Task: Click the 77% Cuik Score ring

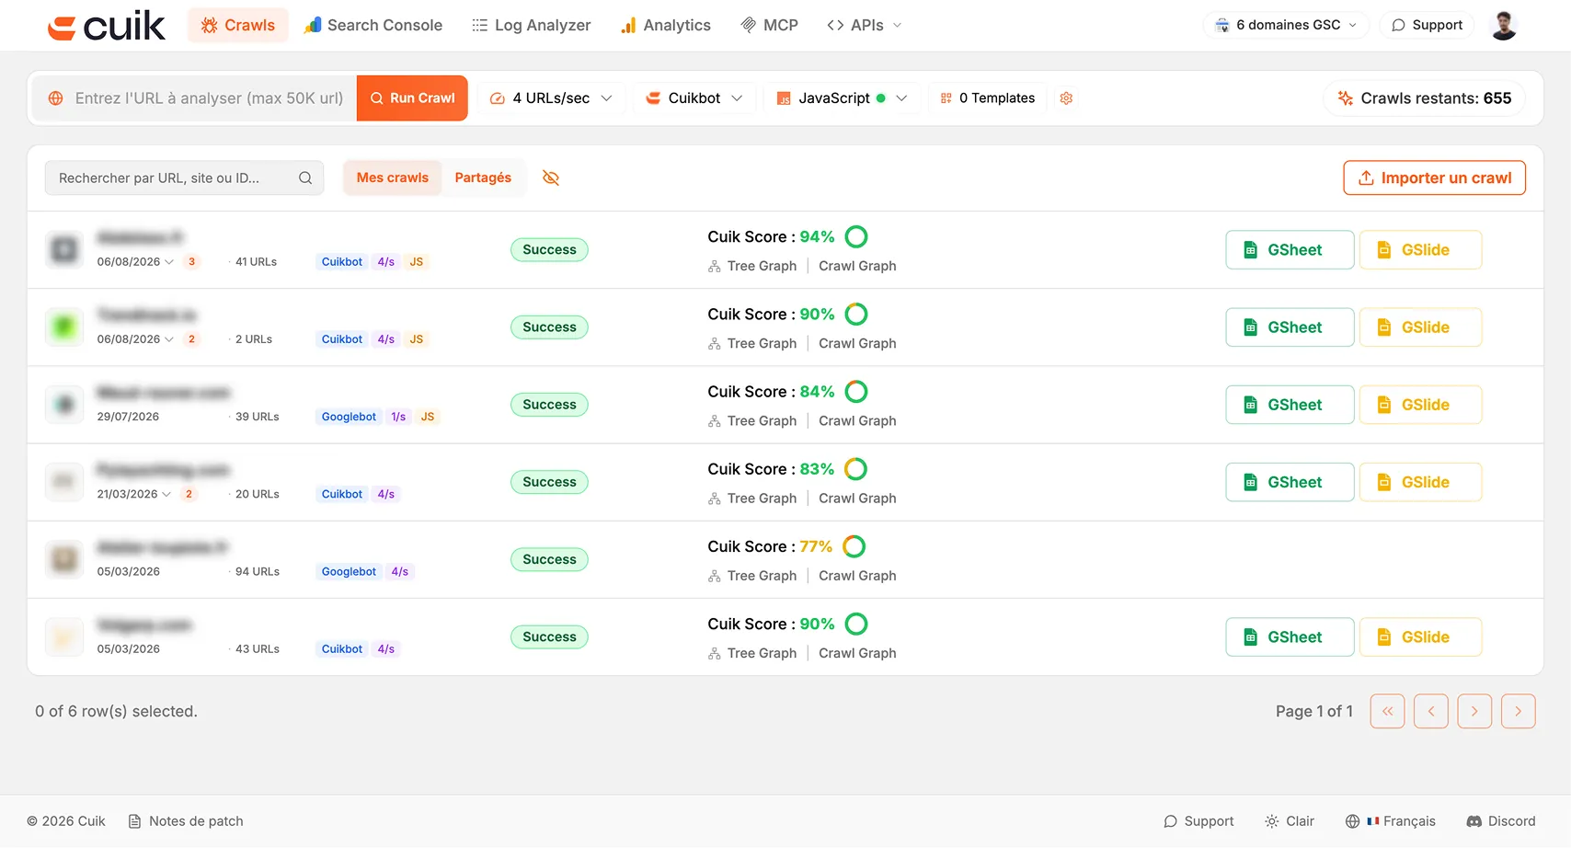Action: (854, 546)
